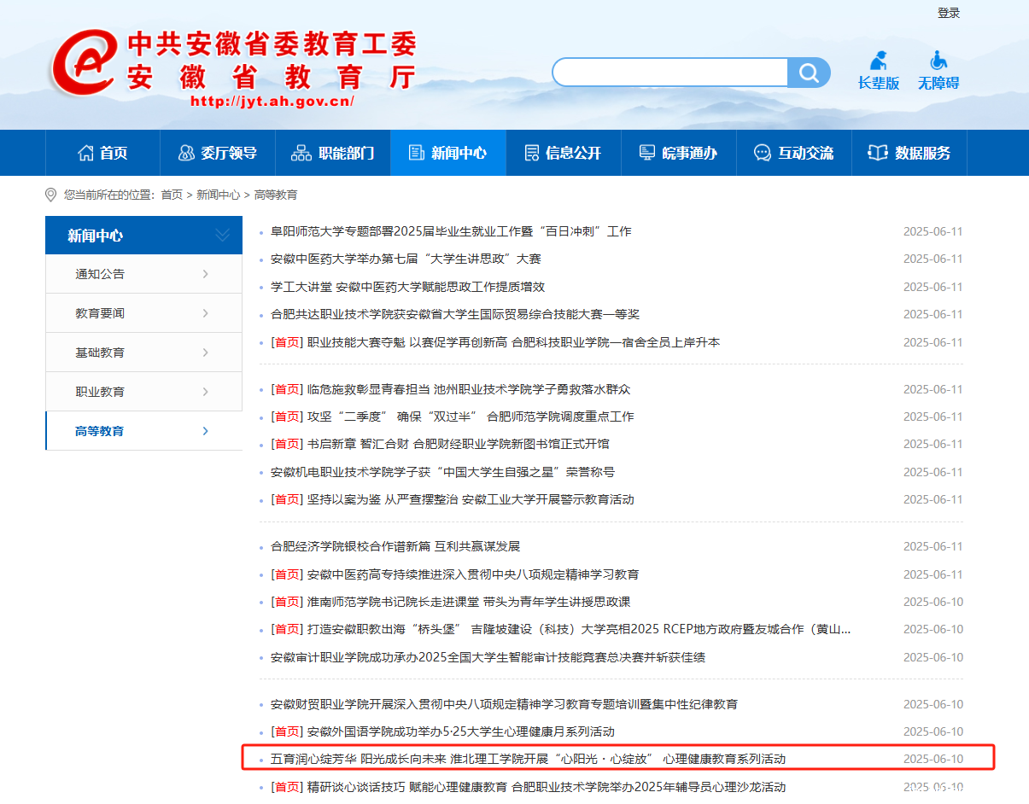1029x804 pixels.
Task: Click the site logo emblem
Action: [x=84, y=66]
